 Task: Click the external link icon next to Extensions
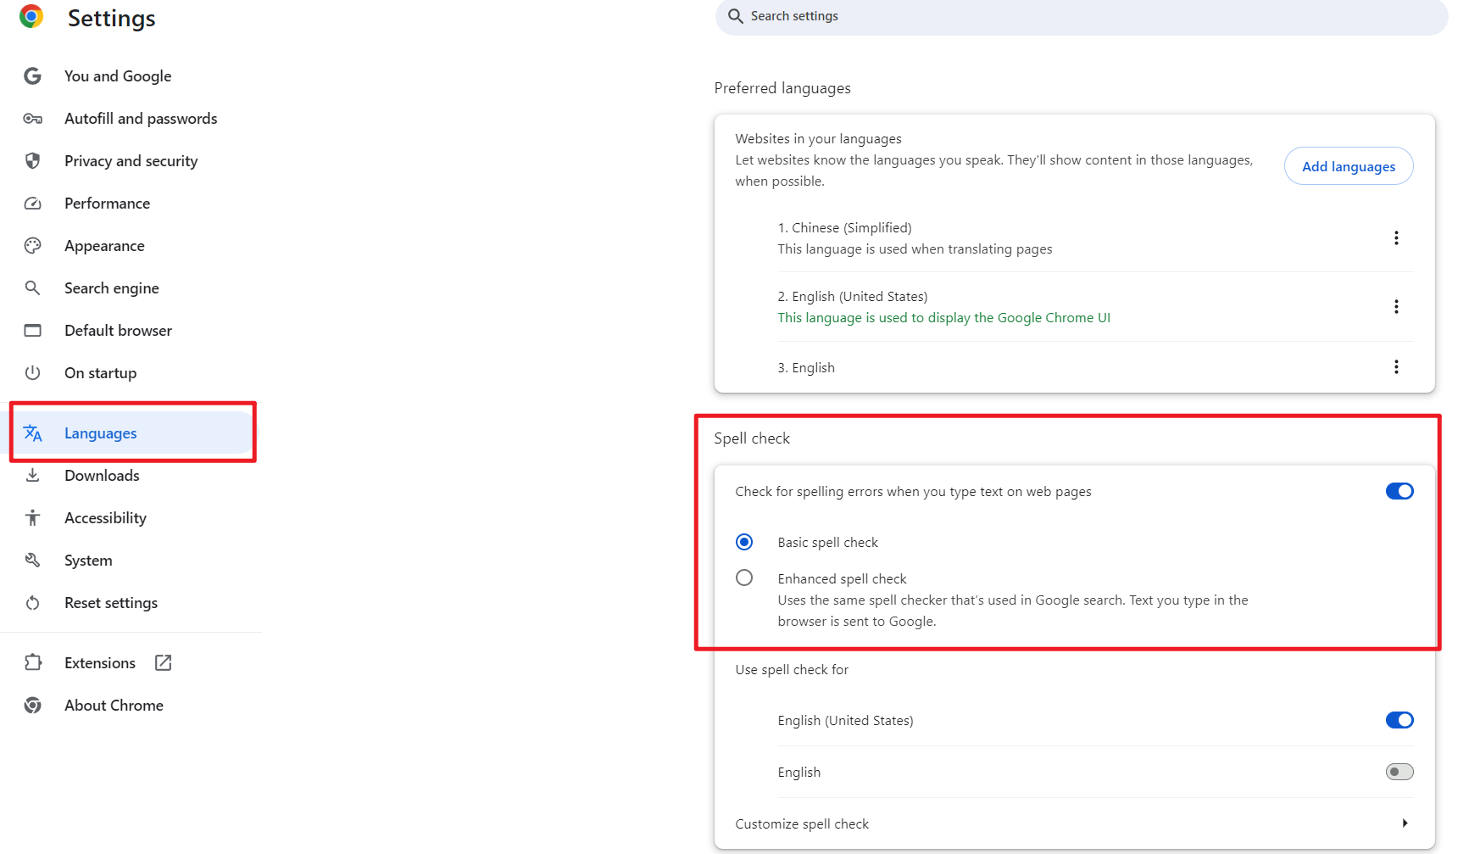click(x=164, y=663)
